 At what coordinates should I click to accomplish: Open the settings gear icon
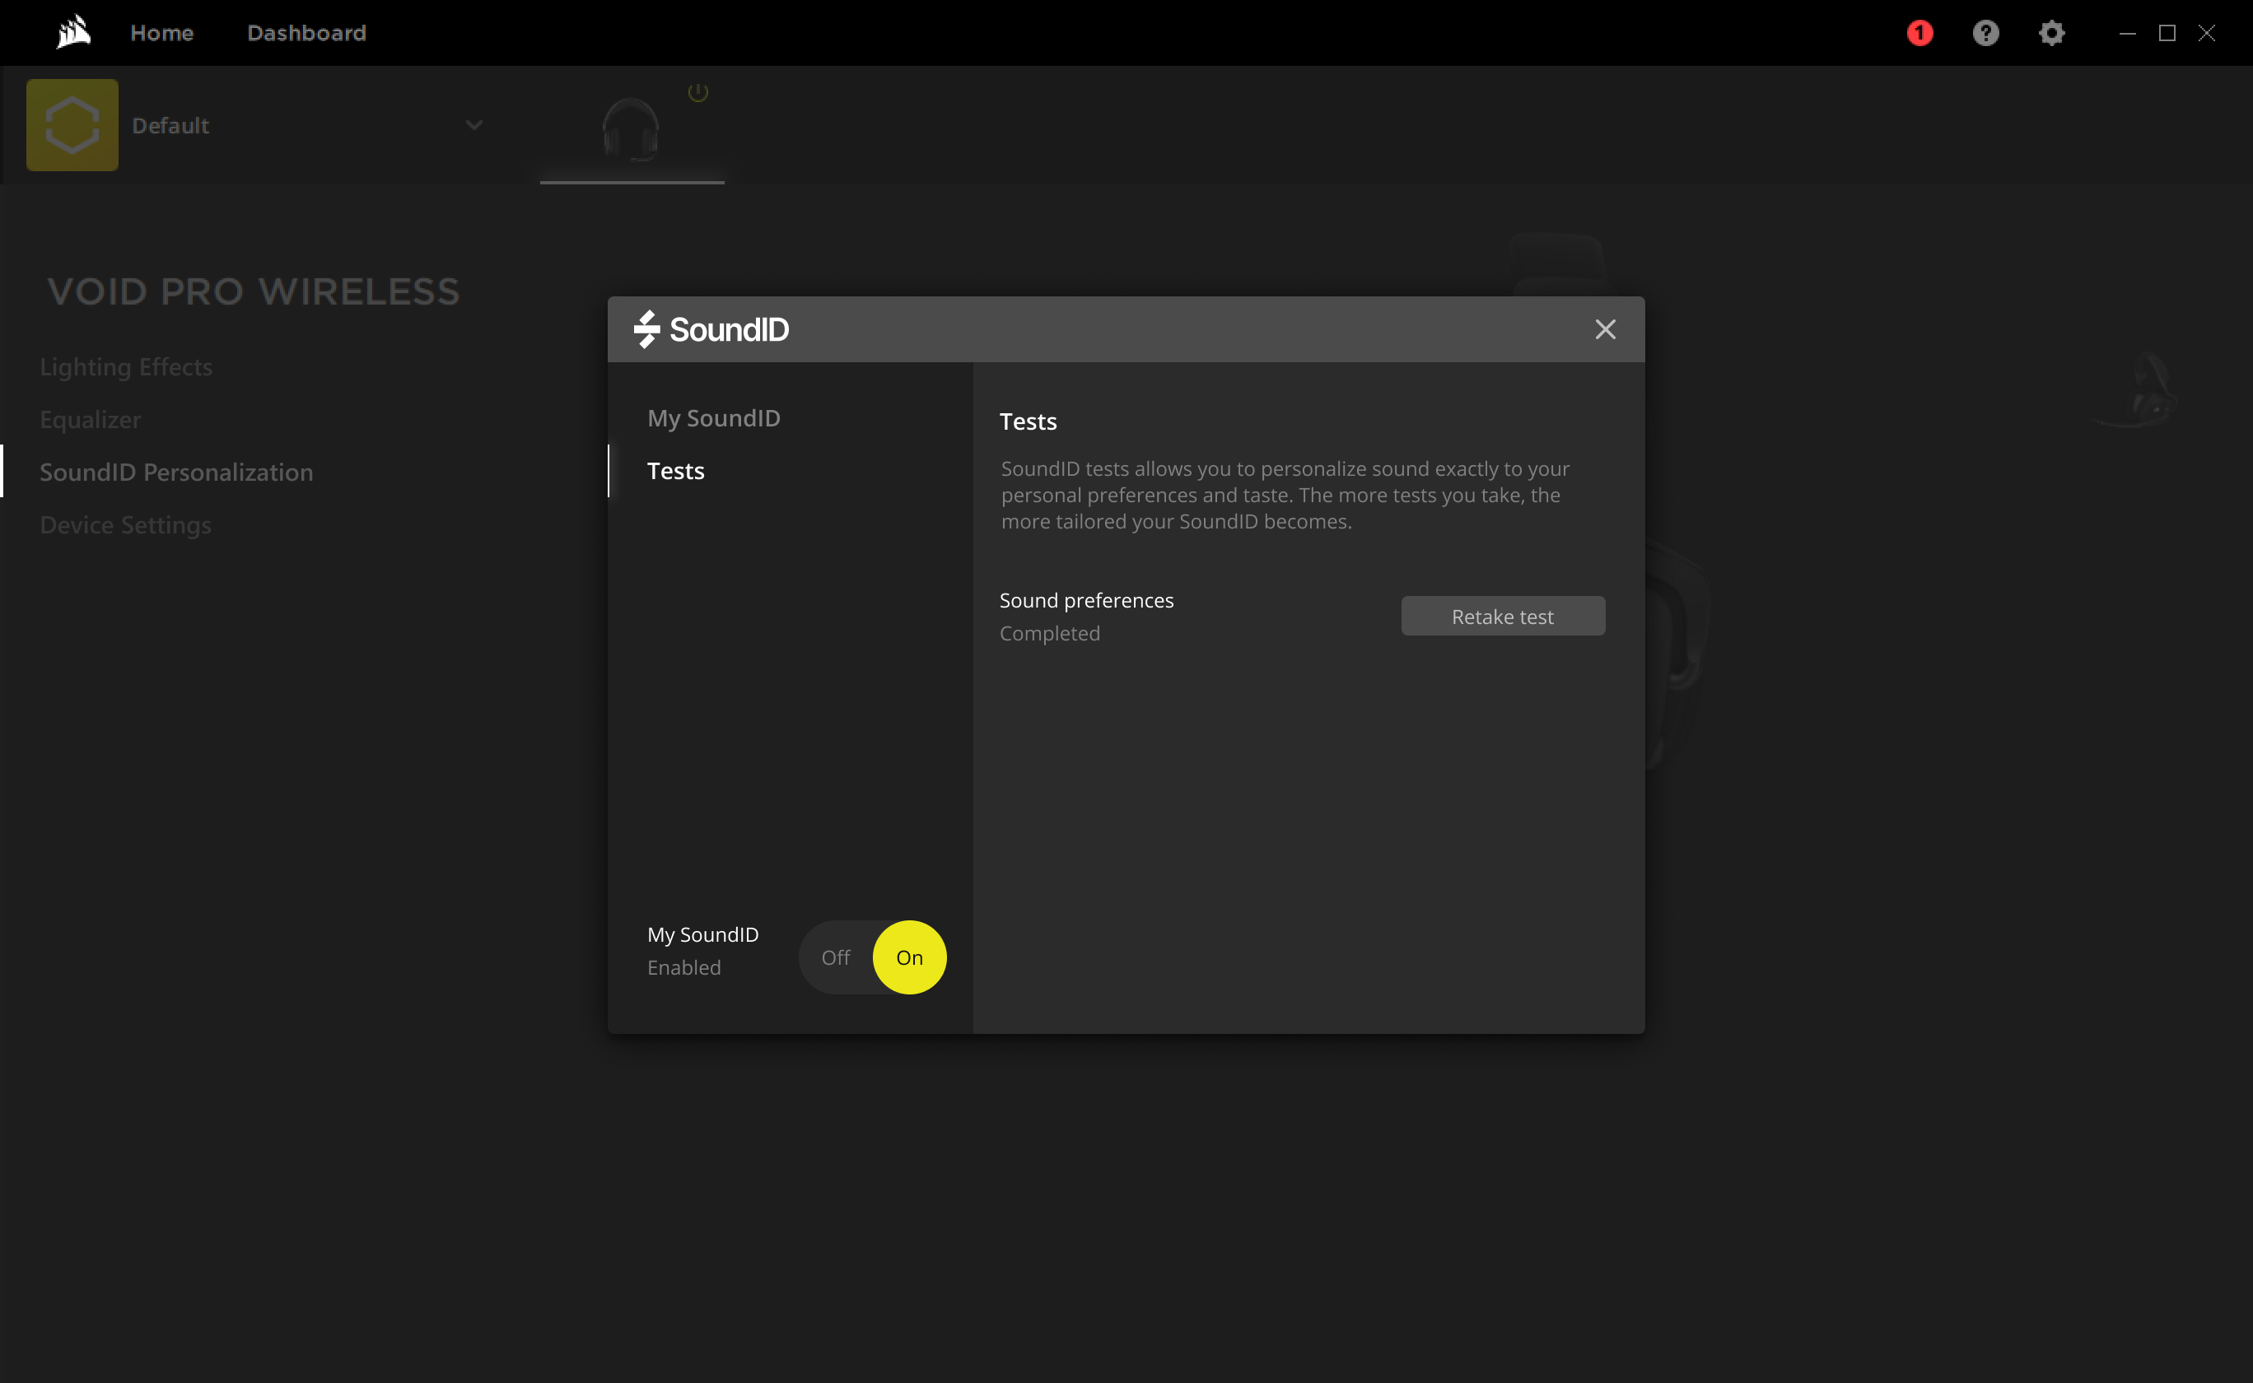(x=2051, y=33)
